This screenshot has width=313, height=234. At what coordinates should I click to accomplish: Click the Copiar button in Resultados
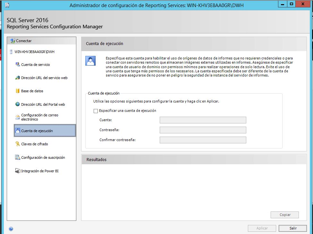pyautogui.click(x=284, y=215)
